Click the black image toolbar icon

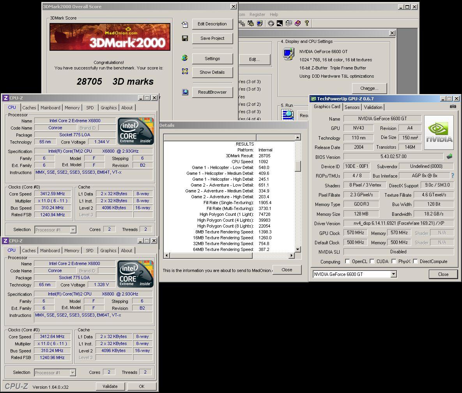tap(280, 23)
